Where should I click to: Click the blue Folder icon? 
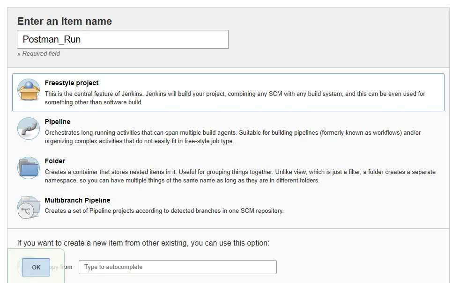pyautogui.click(x=29, y=168)
